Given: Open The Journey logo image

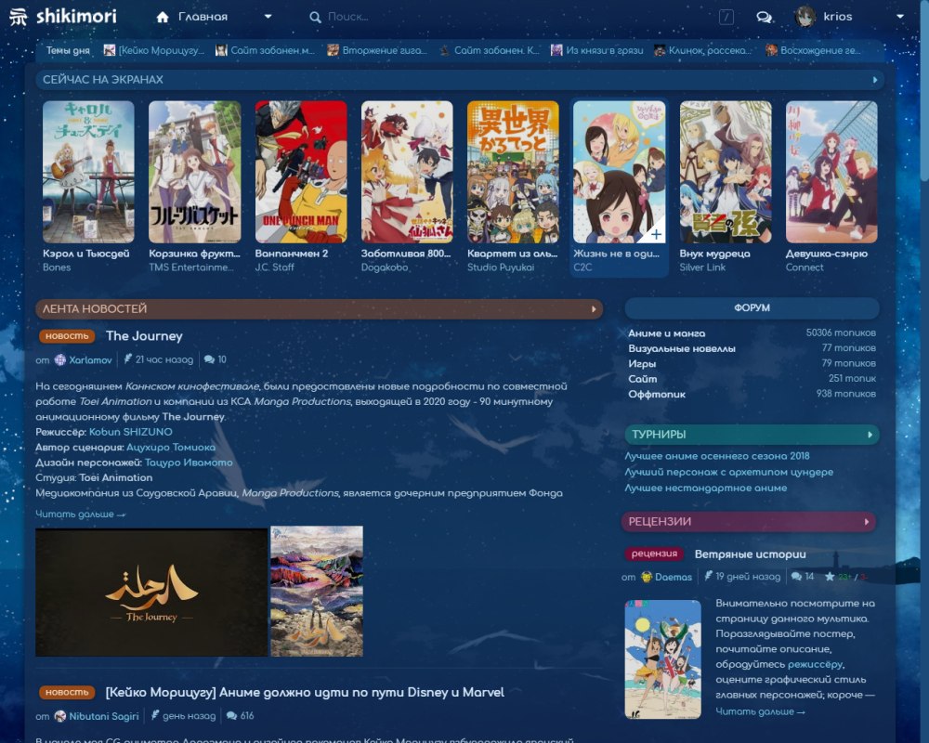Looking at the screenshot, I should point(151,592).
